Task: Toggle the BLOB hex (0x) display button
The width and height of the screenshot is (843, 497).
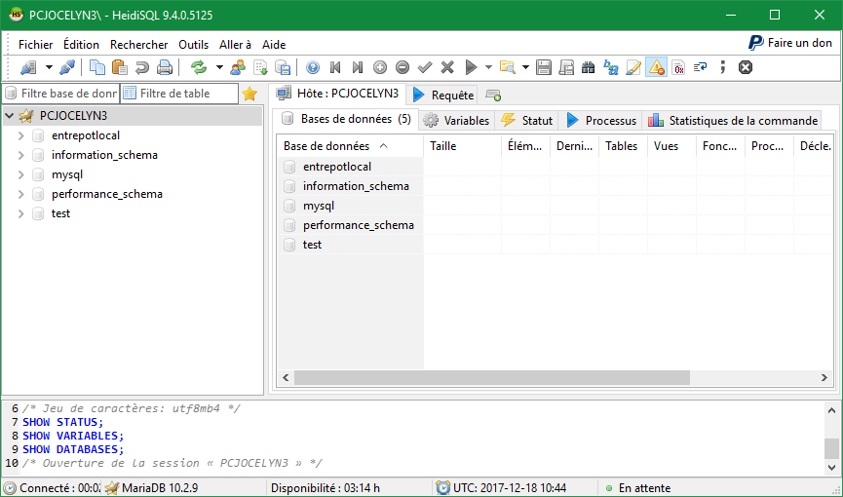Action: tap(678, 67)
